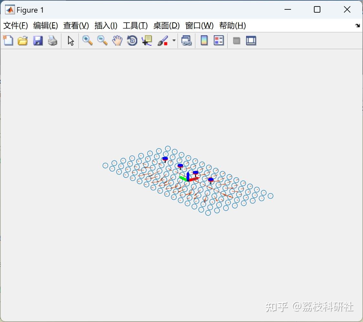Click the red axis bar in plot
The image size is (363, 322).
[194, 179]
